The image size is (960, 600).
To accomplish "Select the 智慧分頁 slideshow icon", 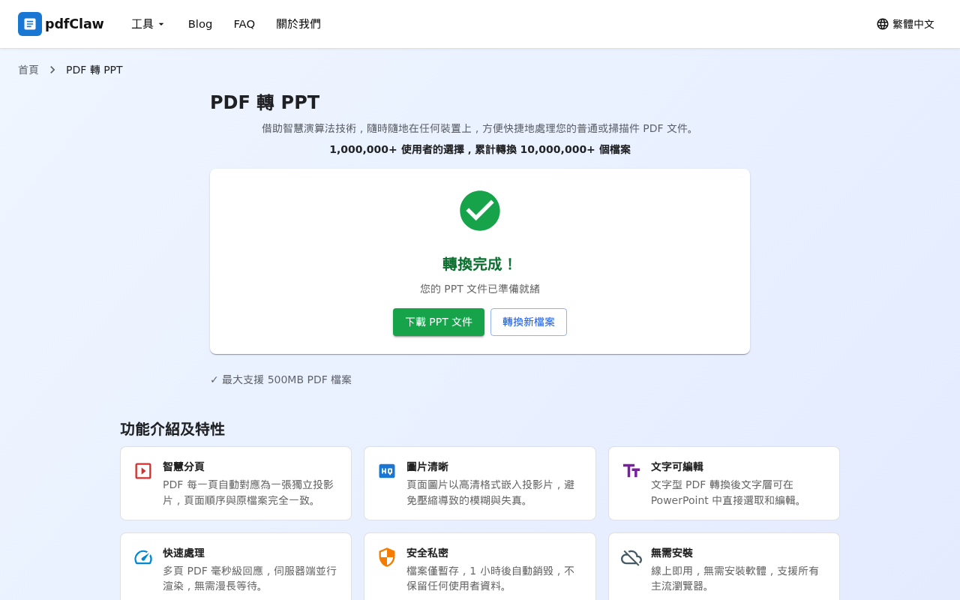I will point(142,470).
